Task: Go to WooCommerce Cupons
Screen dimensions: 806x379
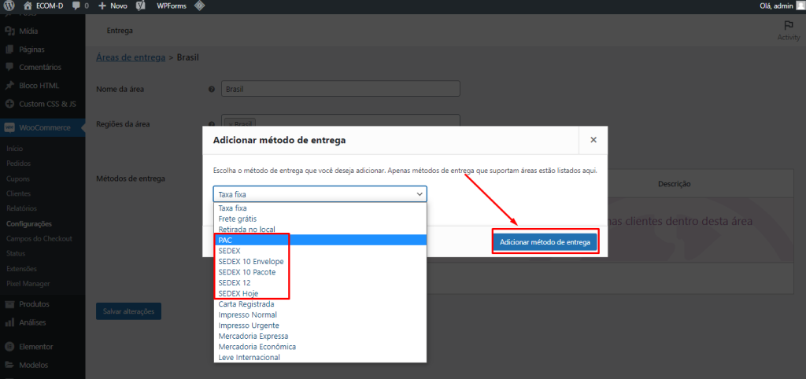Action: (x=18, y=178)
